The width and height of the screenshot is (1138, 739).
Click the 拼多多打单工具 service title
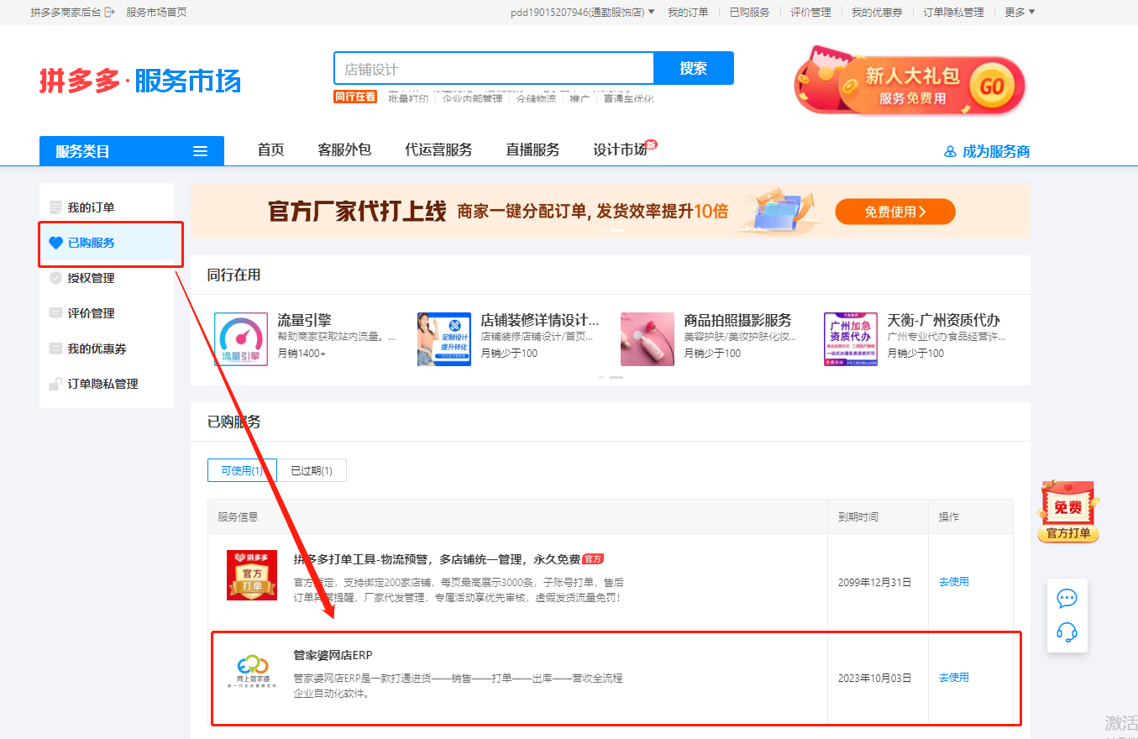coord(436,558)
